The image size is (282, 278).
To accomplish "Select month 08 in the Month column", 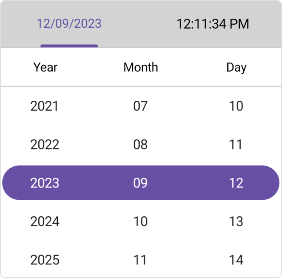I will point(141,144).
